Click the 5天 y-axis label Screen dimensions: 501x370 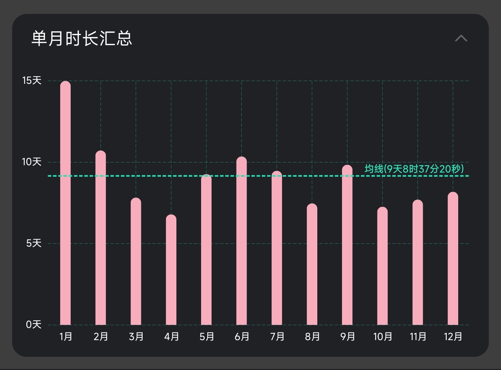click(33, 243)
